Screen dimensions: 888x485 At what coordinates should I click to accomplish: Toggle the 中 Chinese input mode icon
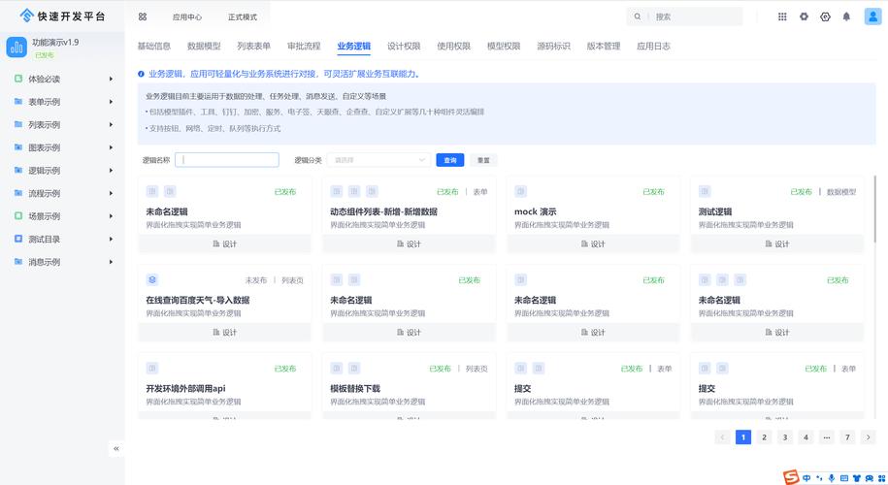[806, 478]
